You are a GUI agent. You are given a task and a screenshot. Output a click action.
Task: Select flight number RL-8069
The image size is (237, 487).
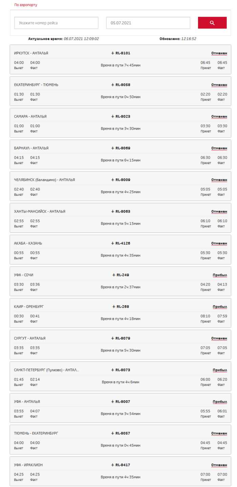click(123, 148)
